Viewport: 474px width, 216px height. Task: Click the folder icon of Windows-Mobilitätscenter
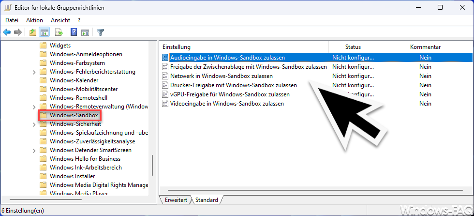tap(43, 89)
